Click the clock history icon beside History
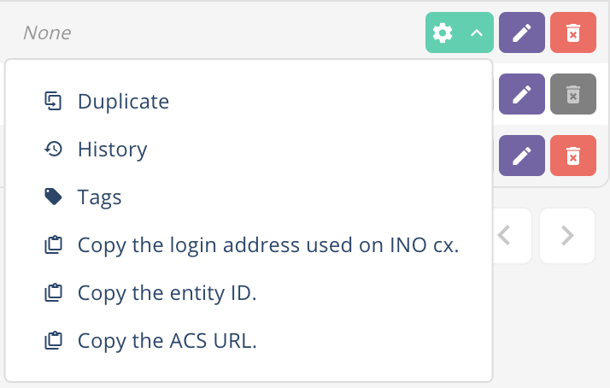The width and height of the screenshot is (610, 388). tap(53, 150)
